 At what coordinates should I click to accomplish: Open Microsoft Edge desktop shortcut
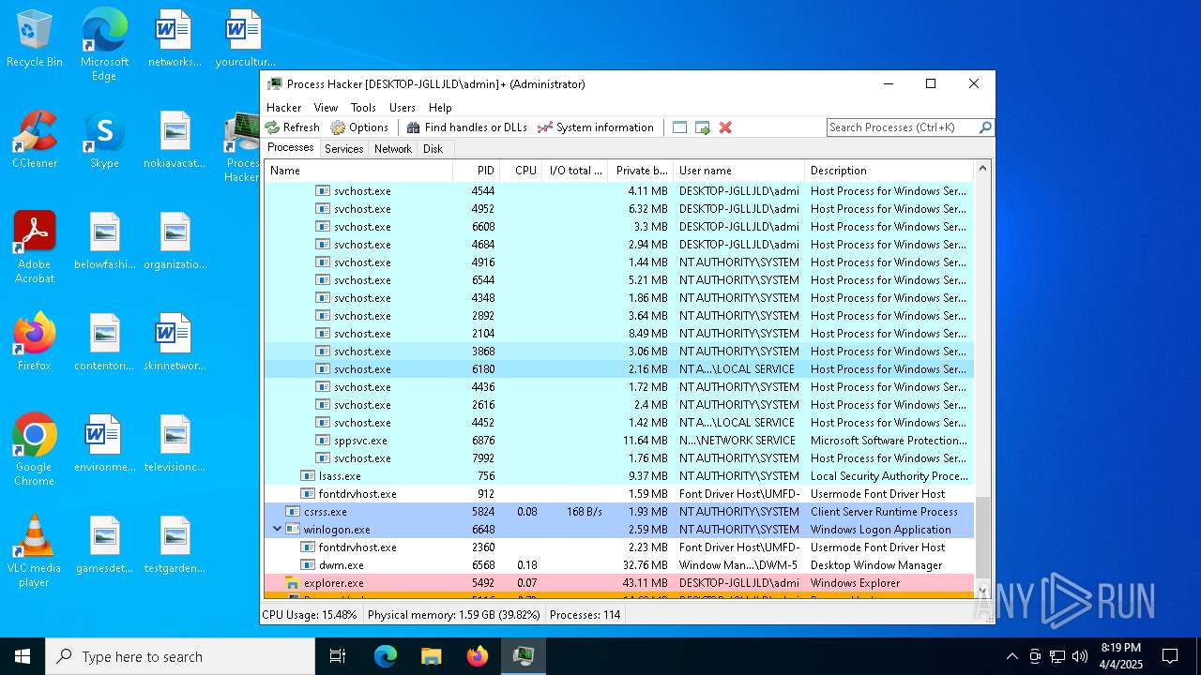[104, 45]
